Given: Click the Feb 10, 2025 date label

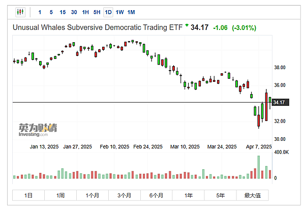Looking at the screenshot, I should click(114, 146).
